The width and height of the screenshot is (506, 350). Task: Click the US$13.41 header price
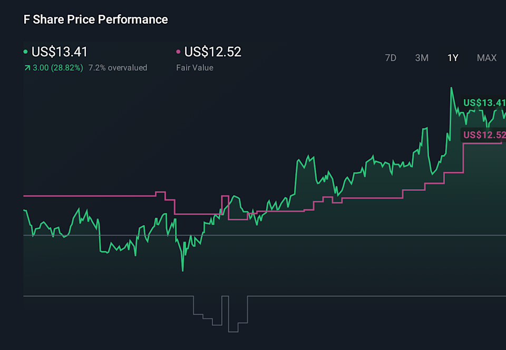60,52
